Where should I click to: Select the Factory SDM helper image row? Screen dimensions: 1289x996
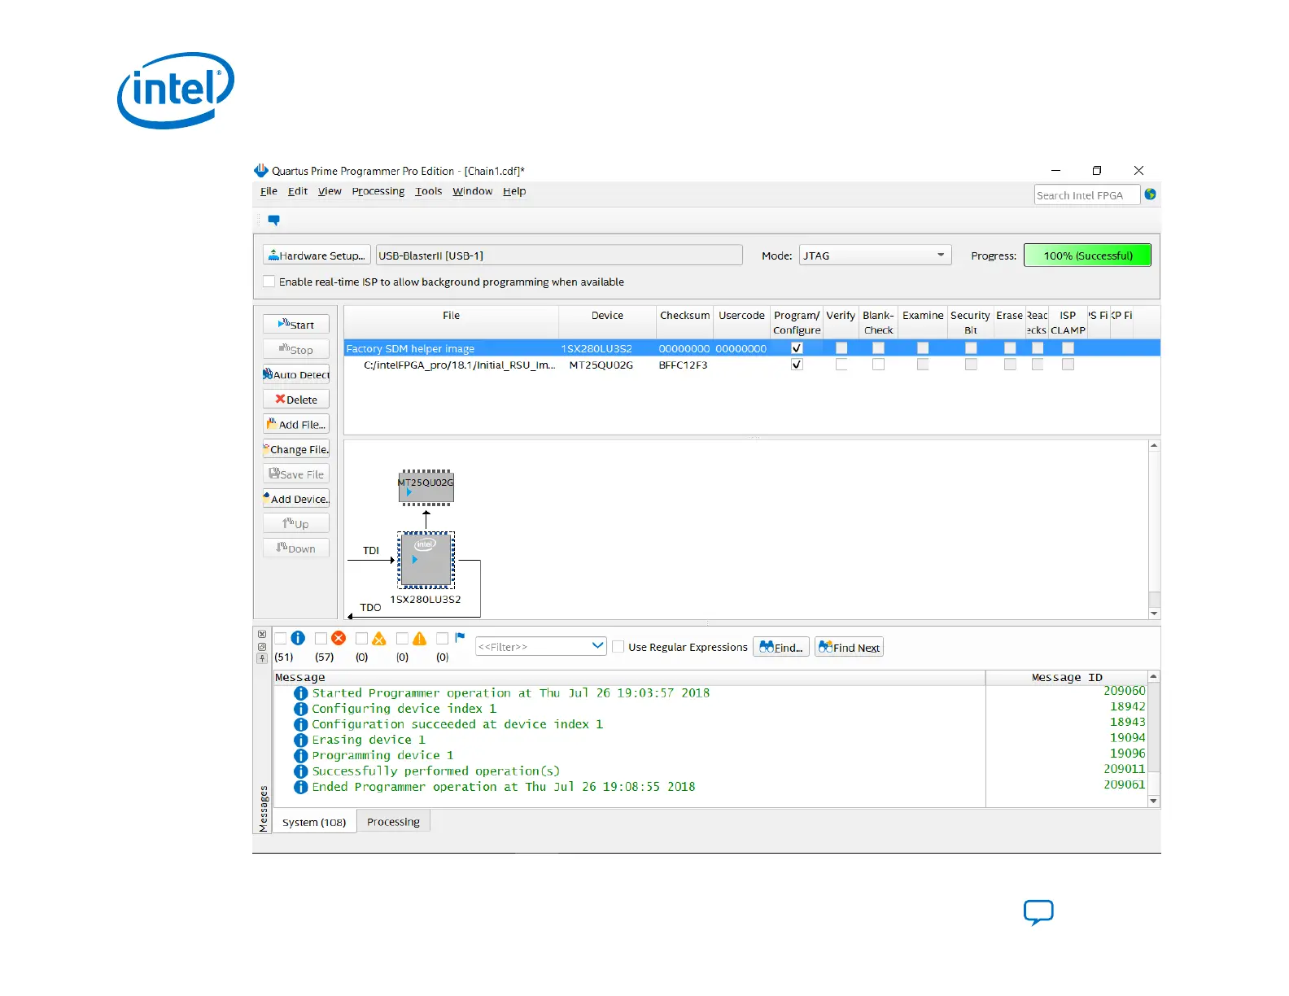752,348
